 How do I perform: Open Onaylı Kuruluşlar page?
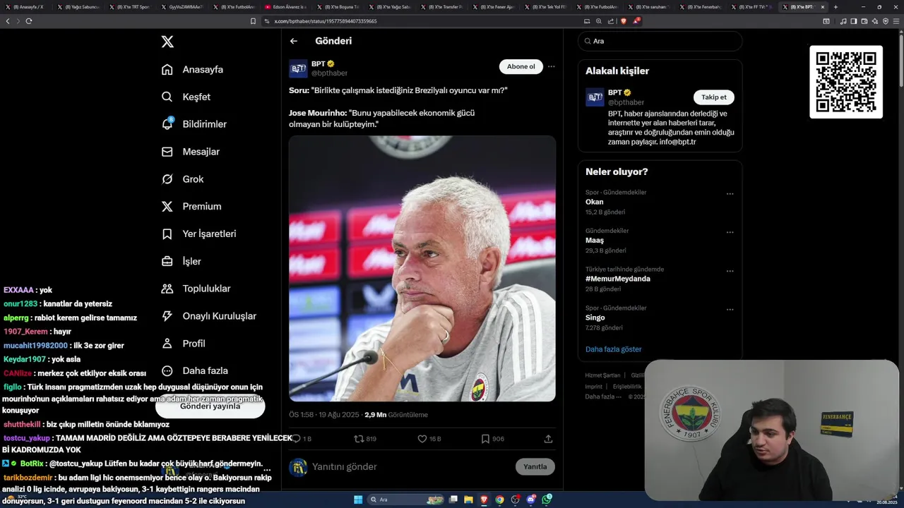point(208,316)
